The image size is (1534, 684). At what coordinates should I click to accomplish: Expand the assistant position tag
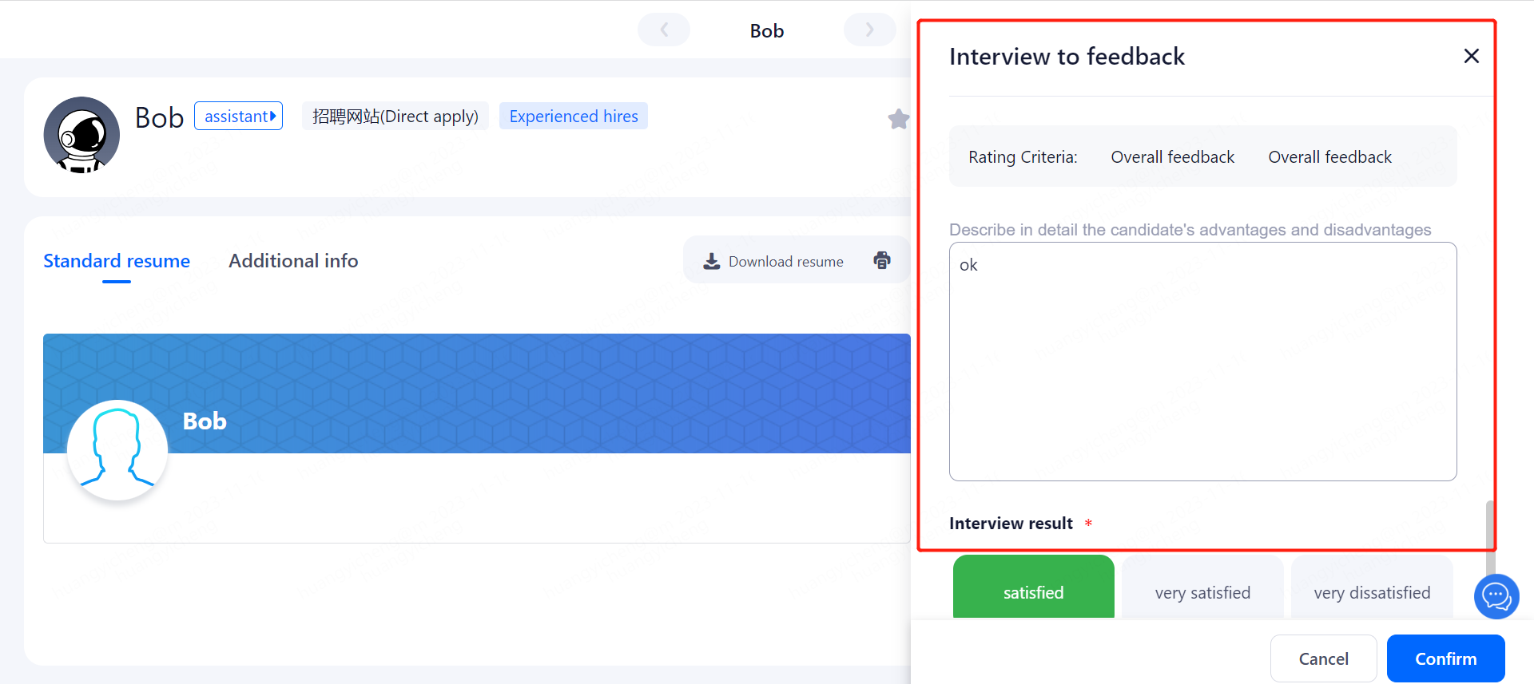coord(238,117)
